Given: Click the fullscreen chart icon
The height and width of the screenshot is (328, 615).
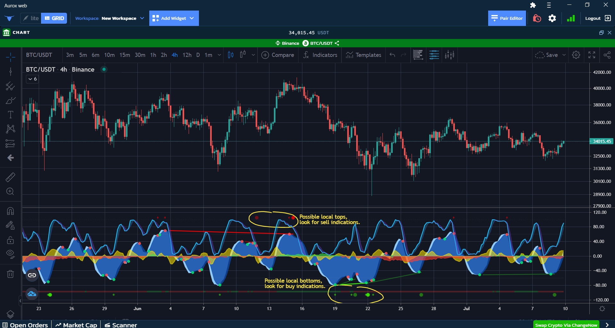Looking at the screenshot, I should (x=592, y=55).
